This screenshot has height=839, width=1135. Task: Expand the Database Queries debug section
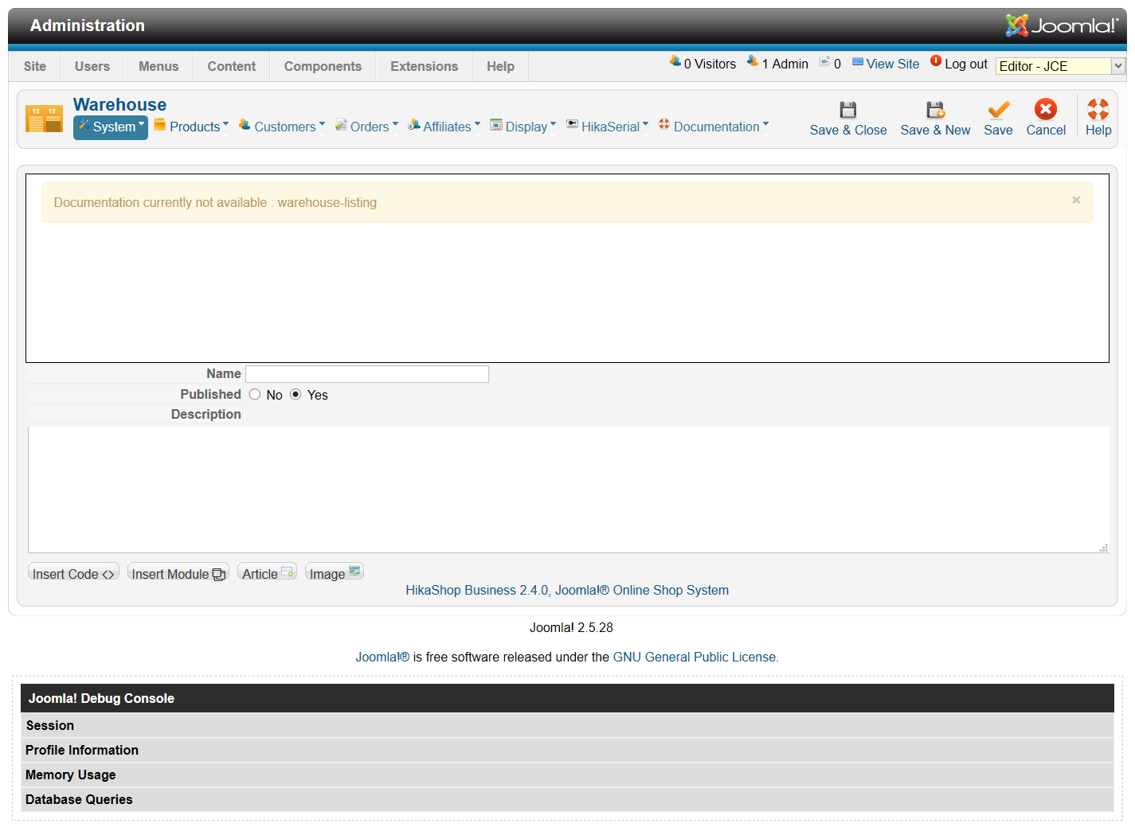tap(567, 799)
